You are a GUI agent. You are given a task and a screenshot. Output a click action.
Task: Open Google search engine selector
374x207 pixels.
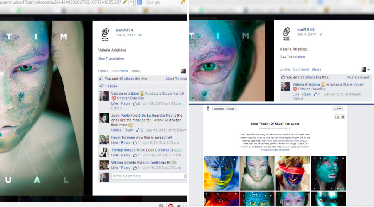tap(141, 2)
